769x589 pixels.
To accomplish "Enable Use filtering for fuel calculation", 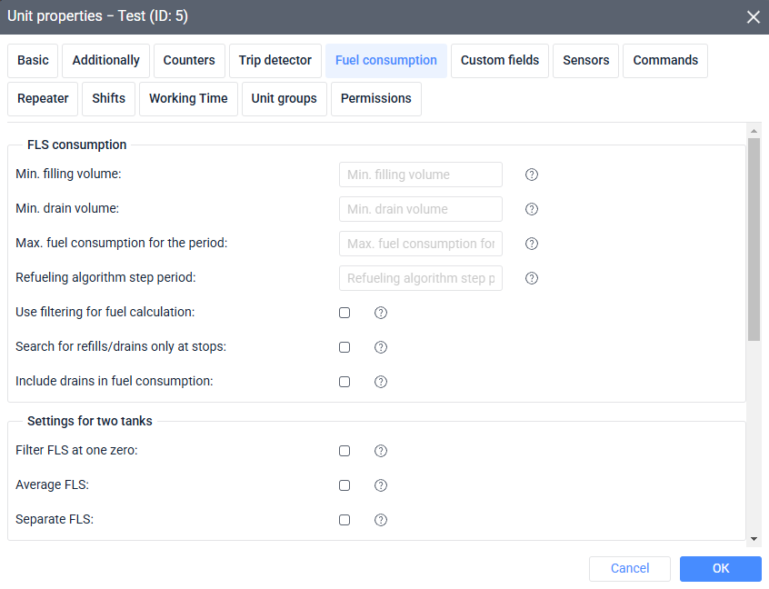I will pyautogui.click(x=345, y=313).
